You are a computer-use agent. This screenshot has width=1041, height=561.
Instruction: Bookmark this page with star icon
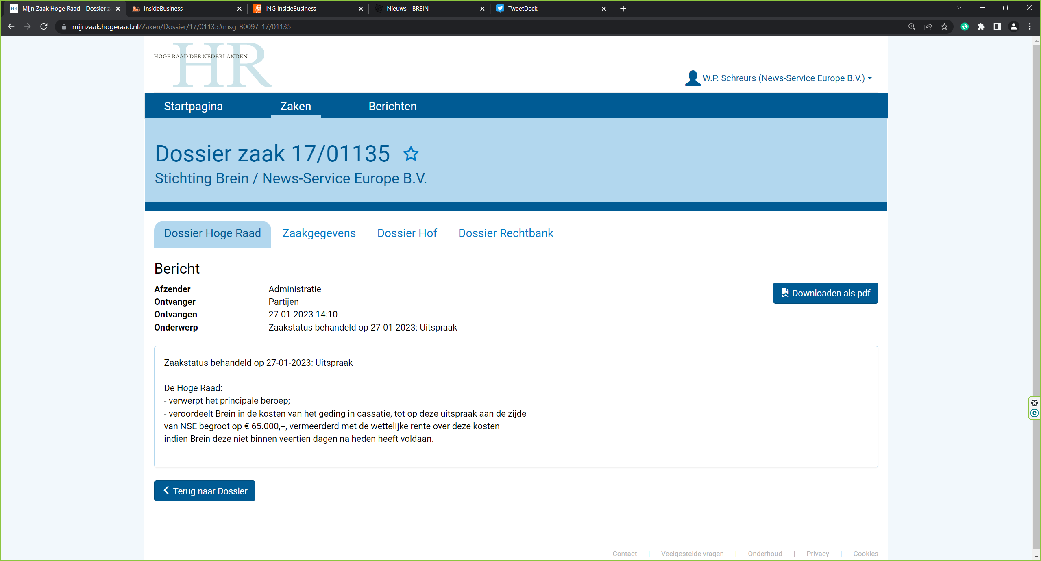(x=944, y=27)
